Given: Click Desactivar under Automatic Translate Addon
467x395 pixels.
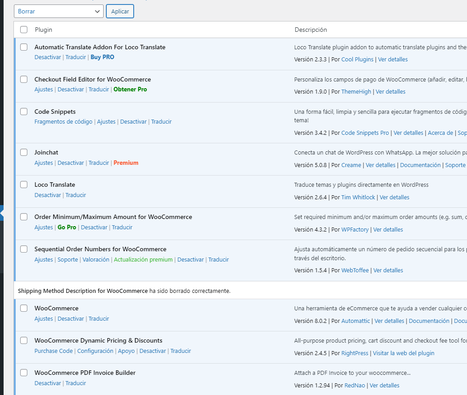Looking at the screenshot, I should [48, 57].
